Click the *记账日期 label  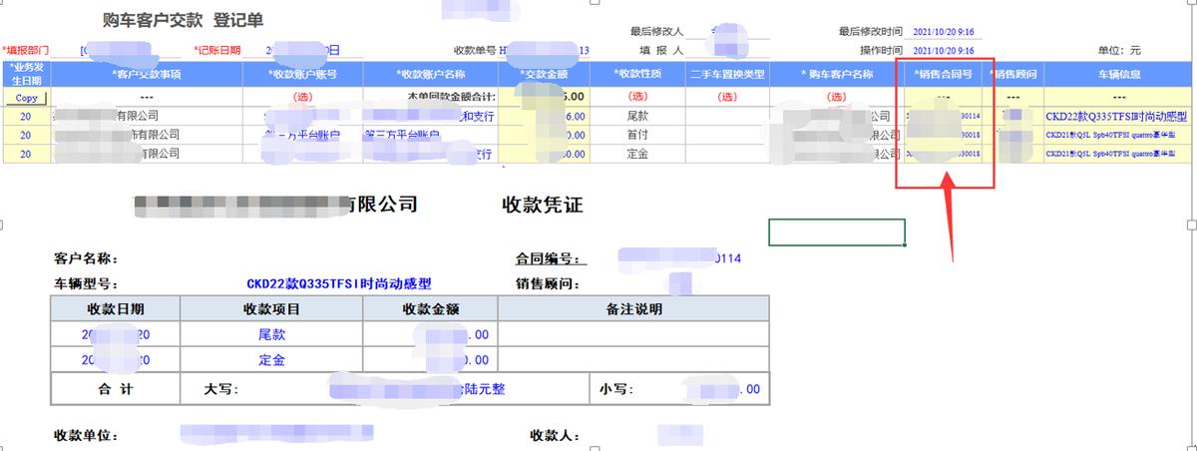(217, 50)
